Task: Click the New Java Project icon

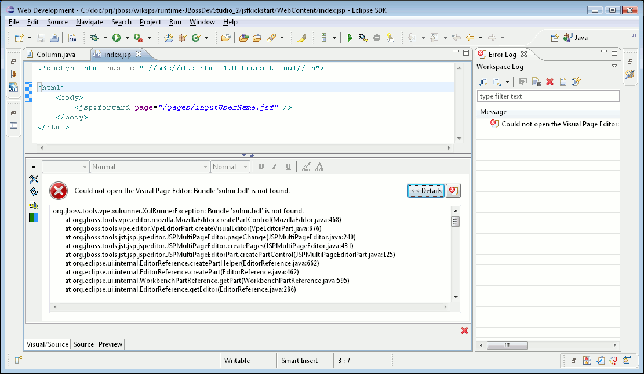Action: pyautogui.click(x=169, y=38)
